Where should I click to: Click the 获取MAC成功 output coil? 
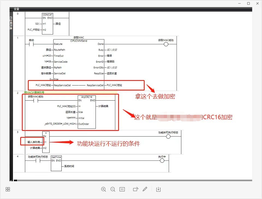pos(166,44)
